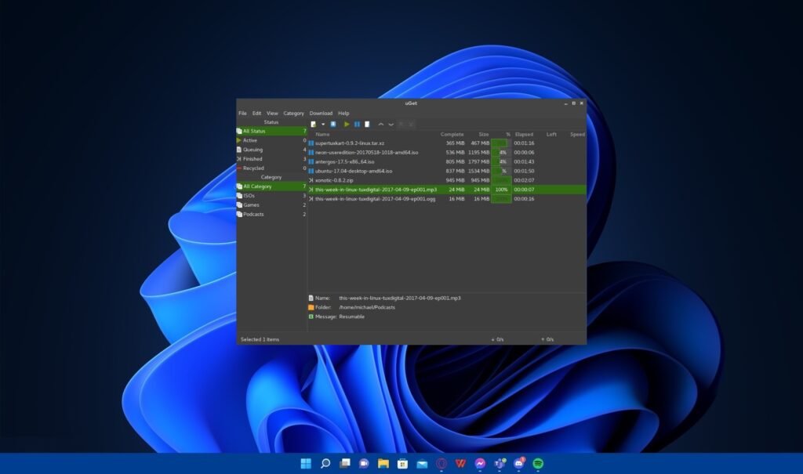Click the download speed indicator in status bar
Image resolution: width=803 pixels, height=474 pixels.
point(497,339)
